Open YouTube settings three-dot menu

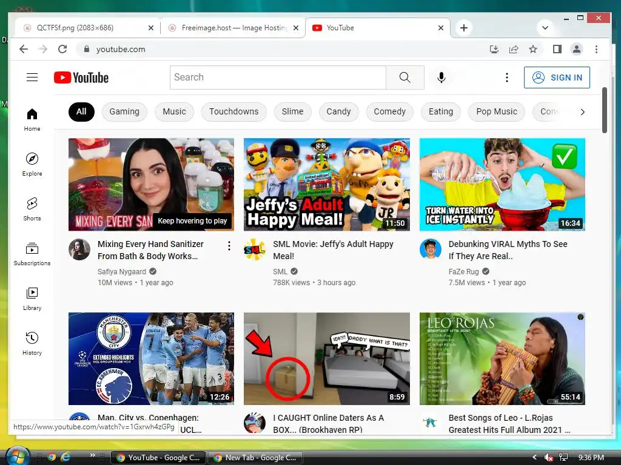506,77
